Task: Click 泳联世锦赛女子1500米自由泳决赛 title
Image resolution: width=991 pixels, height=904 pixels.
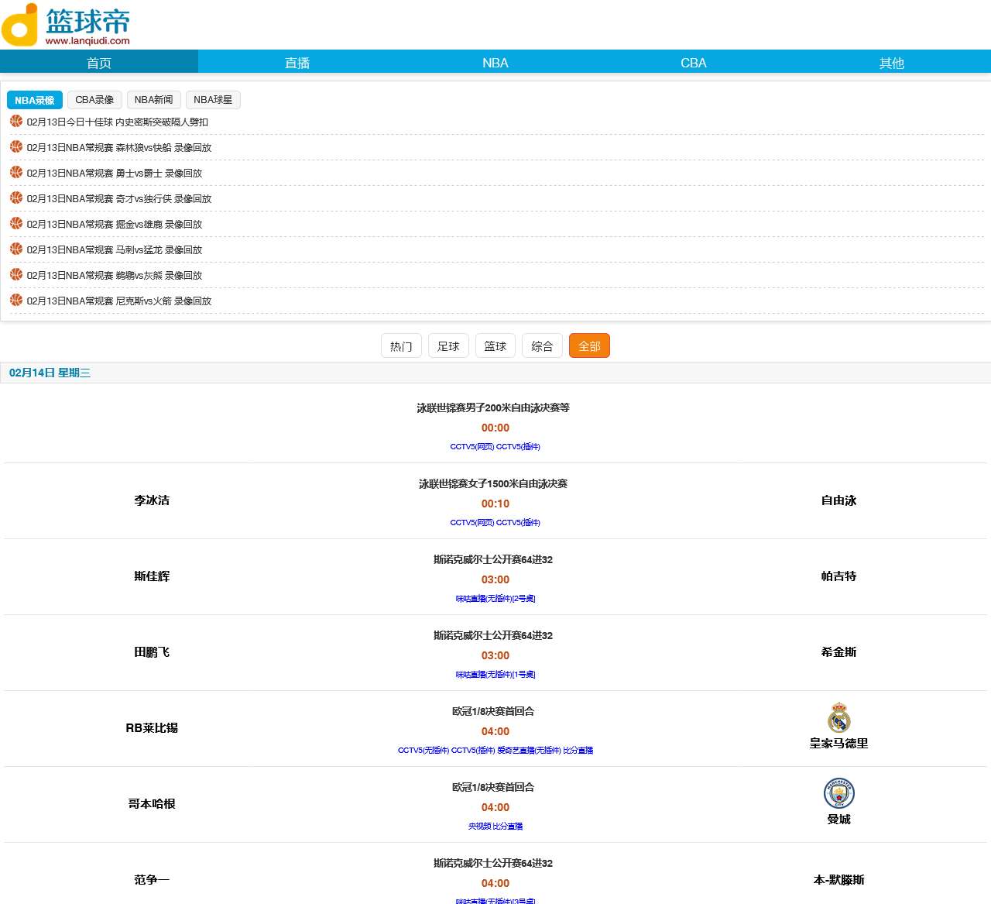Action: (493, 483)
